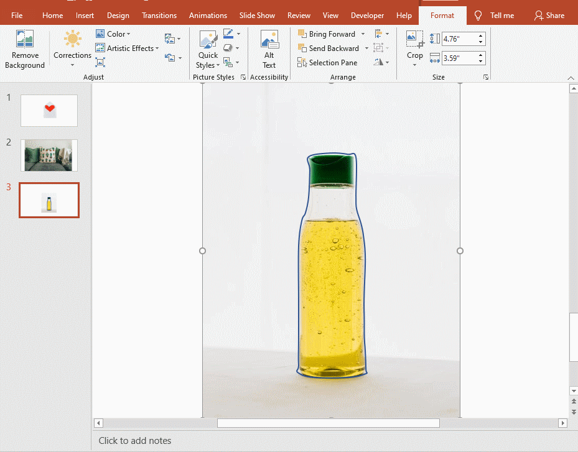Click the horizontal scrollbar right arrow
Viewport: 578px width, 452px height.
coord(562,423)
